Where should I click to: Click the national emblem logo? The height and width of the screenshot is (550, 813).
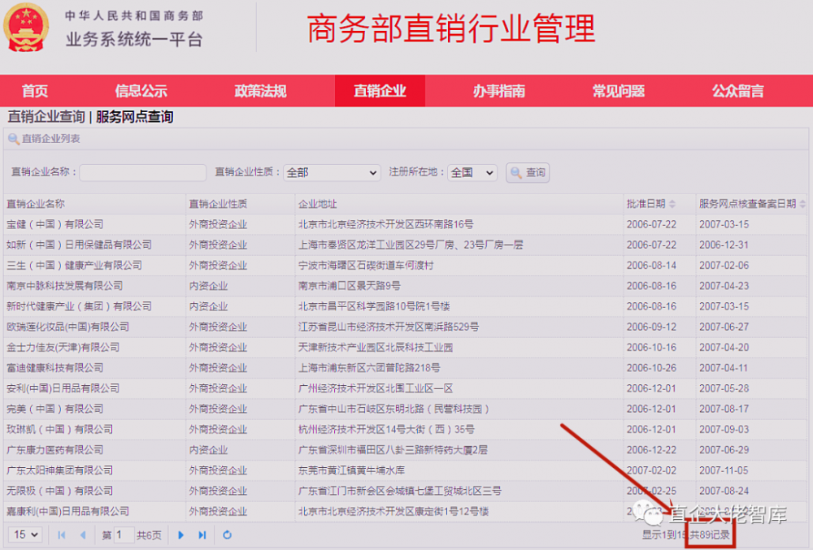[26, 28]
